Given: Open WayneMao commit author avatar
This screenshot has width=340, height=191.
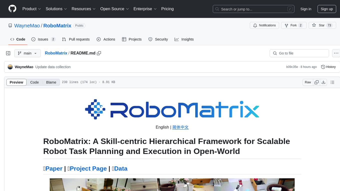Looking at the screenshot, I should (10, 67).
